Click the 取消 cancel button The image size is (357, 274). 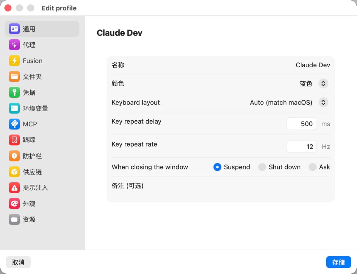coord(18,262)
